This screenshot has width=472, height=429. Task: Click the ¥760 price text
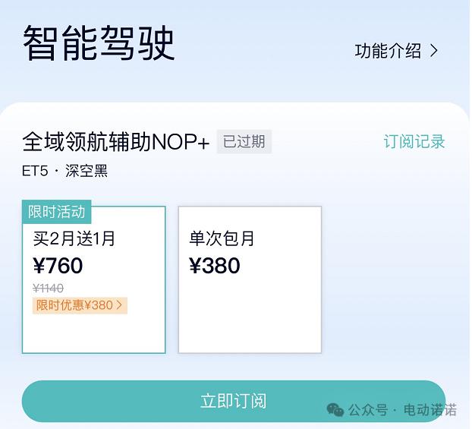58,266
